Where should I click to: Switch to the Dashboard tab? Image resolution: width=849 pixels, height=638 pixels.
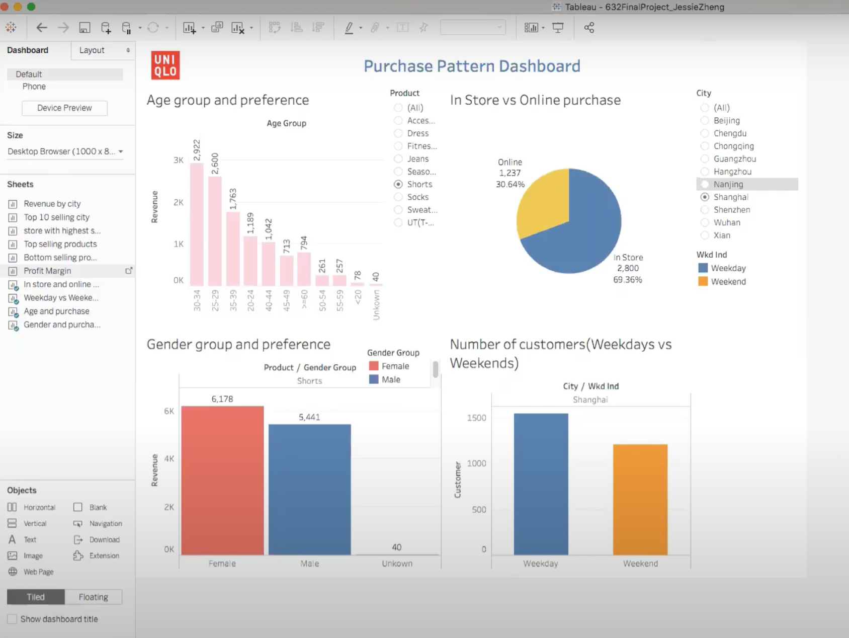point(28,50)
